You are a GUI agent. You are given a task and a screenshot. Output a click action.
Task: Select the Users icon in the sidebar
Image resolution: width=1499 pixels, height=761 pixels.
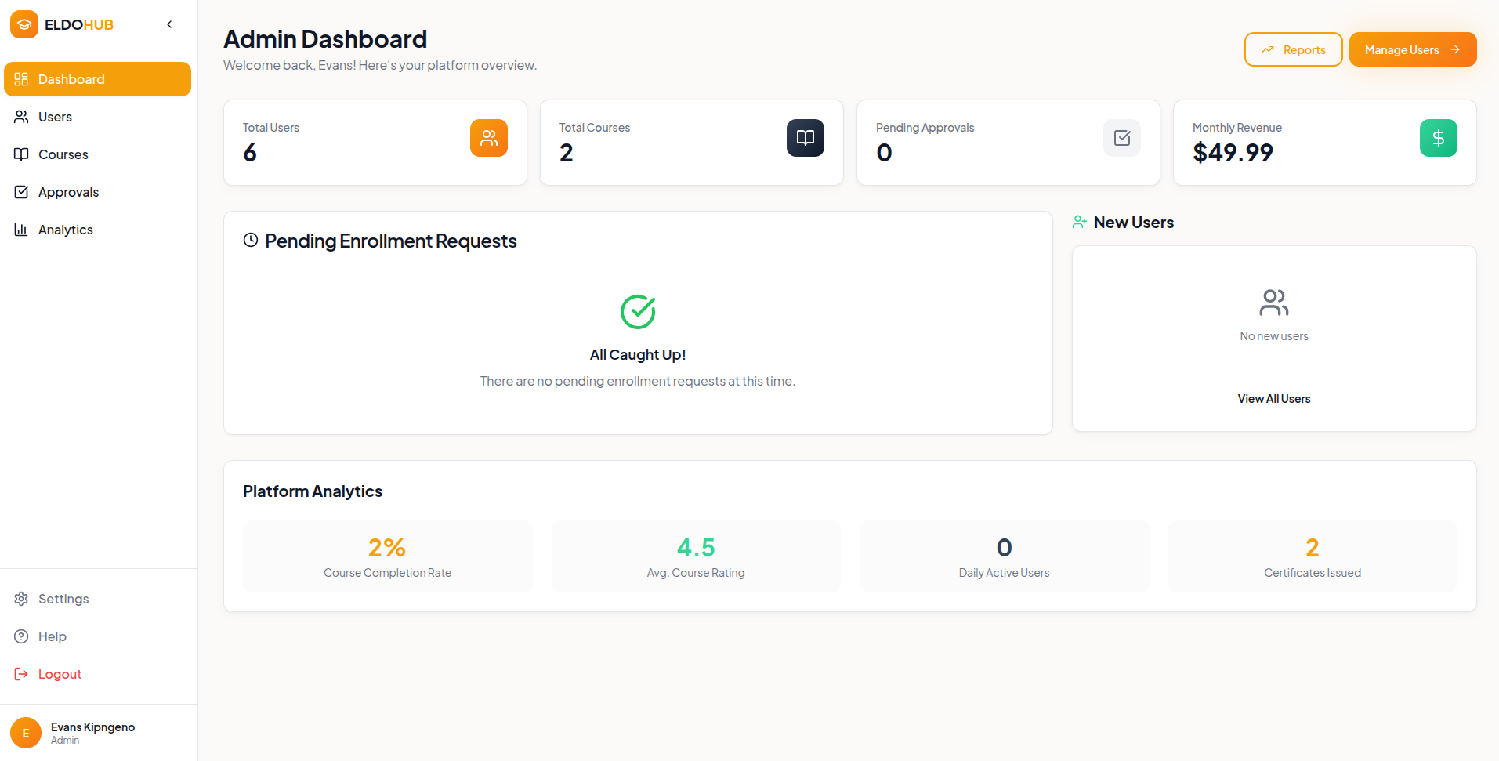(22, 116)
